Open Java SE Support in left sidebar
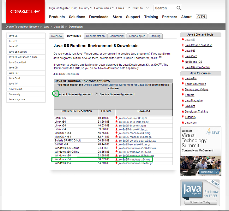This screenshot has width=229, height=211. pyautogui.click(x=18, y=52)
